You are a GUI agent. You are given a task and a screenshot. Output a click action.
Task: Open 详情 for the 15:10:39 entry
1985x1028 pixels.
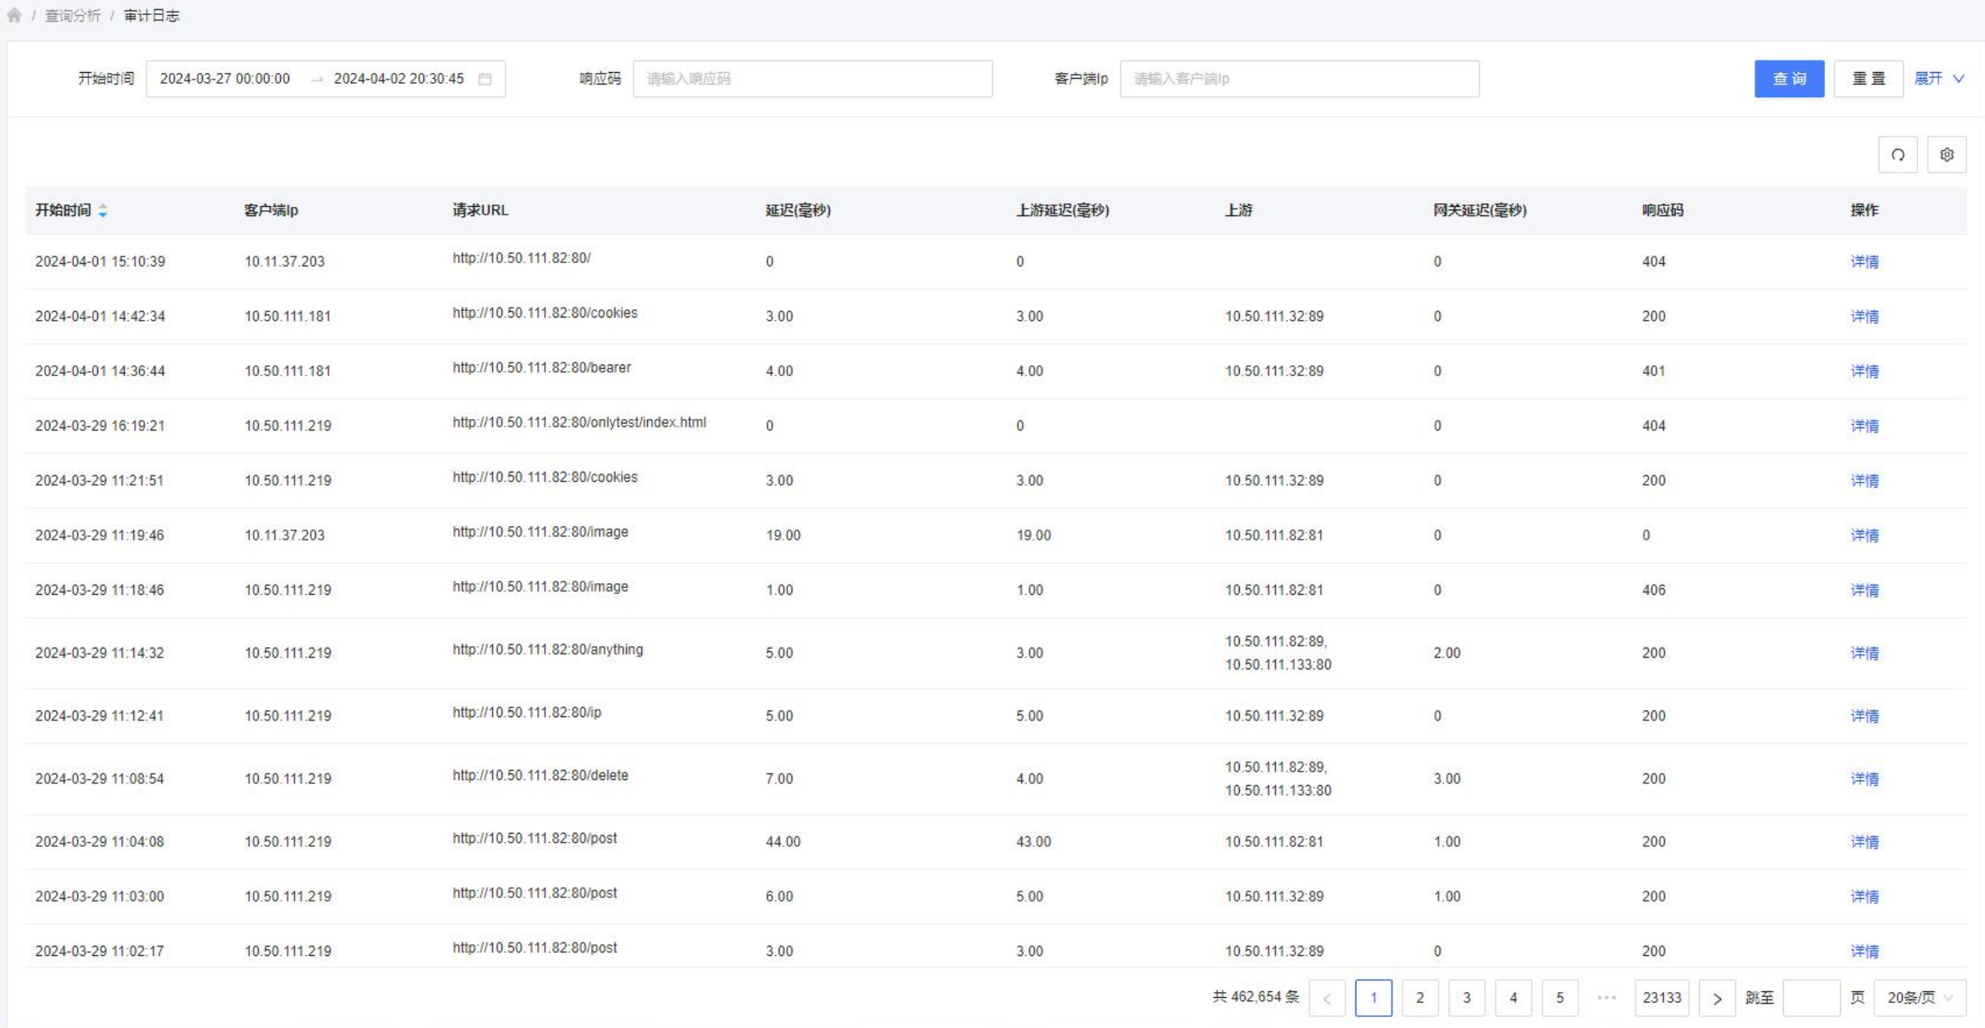[1864, 261]
